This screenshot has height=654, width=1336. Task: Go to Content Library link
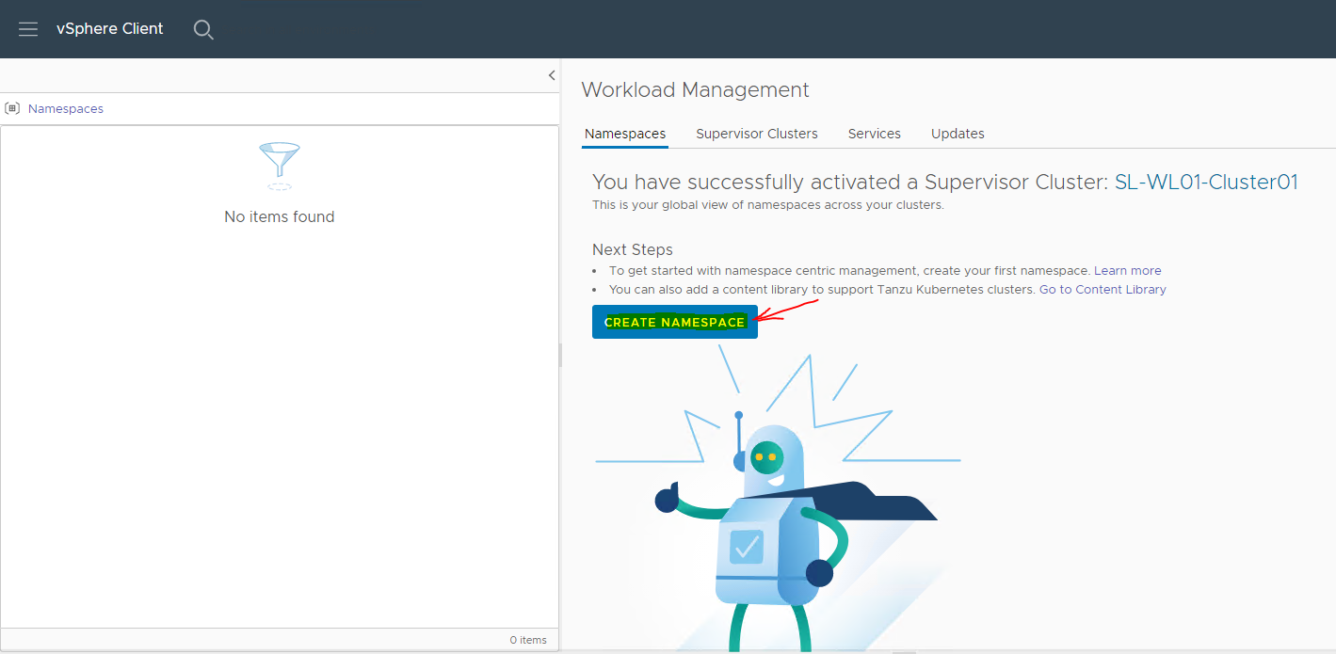pos(1103,289)
